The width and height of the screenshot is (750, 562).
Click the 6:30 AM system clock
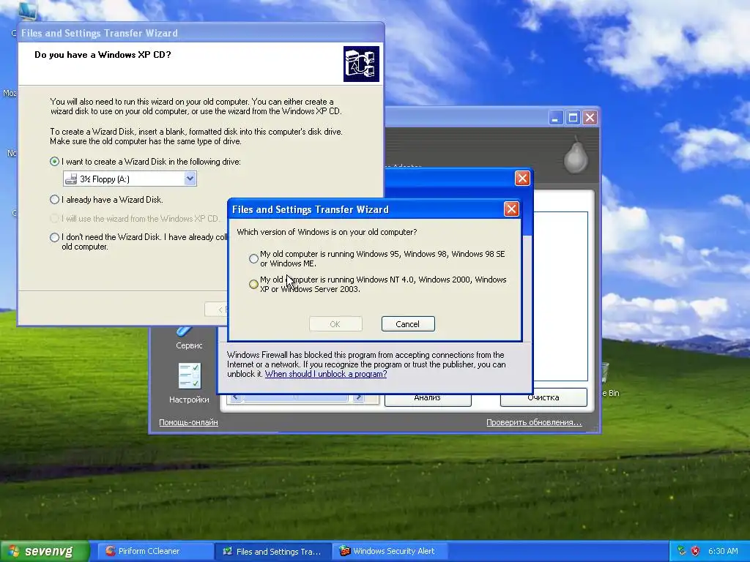point(723,551)
